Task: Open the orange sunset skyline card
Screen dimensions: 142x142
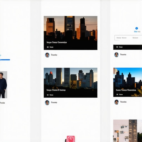Action: coord(70,33)
